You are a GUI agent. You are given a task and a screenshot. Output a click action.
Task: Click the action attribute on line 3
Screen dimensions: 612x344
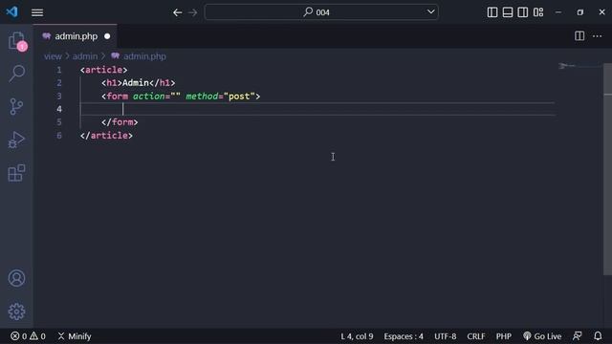(157, 97)
